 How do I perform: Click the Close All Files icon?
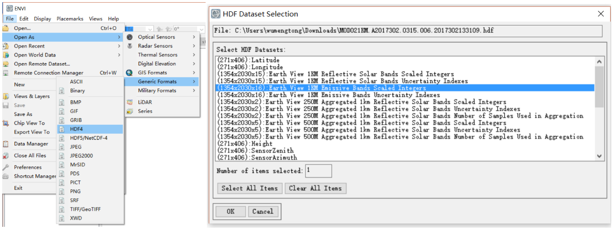tap(6, 155)
